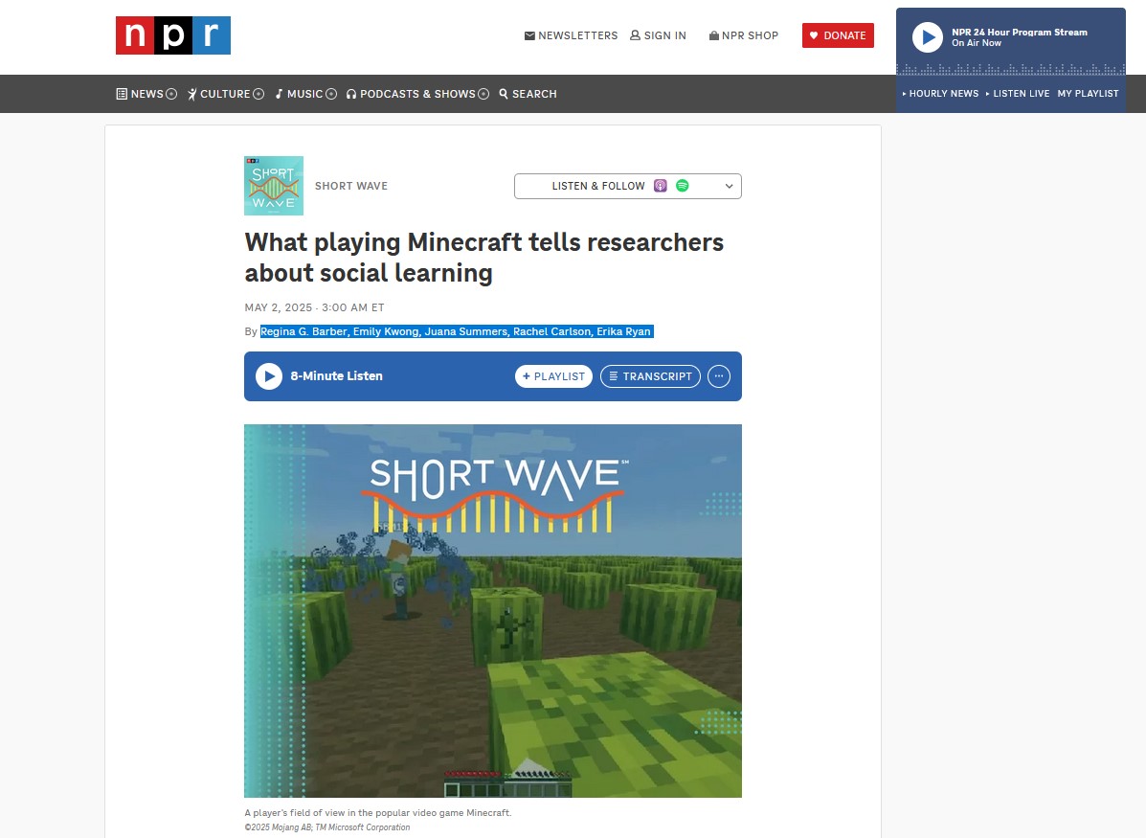Expand the Music dropdown circle icon
1146x838 pixels.
(331, 94)
